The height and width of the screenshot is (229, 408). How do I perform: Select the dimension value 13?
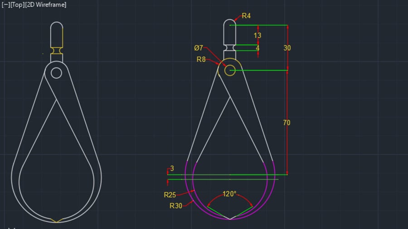257,35
